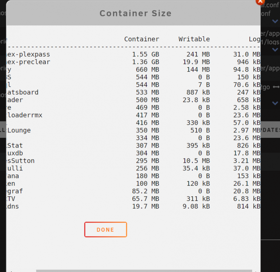Select the 'graf' row name
This screenshot has height=272, width=280.
pyautogui.click(x=15, y=191)
